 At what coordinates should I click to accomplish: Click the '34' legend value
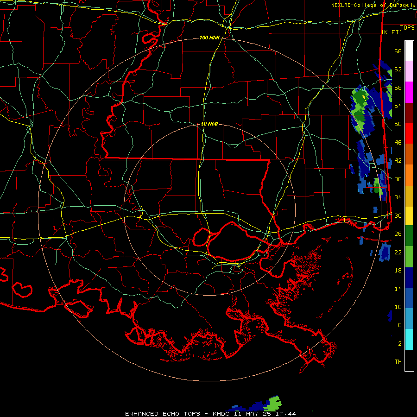398,197
